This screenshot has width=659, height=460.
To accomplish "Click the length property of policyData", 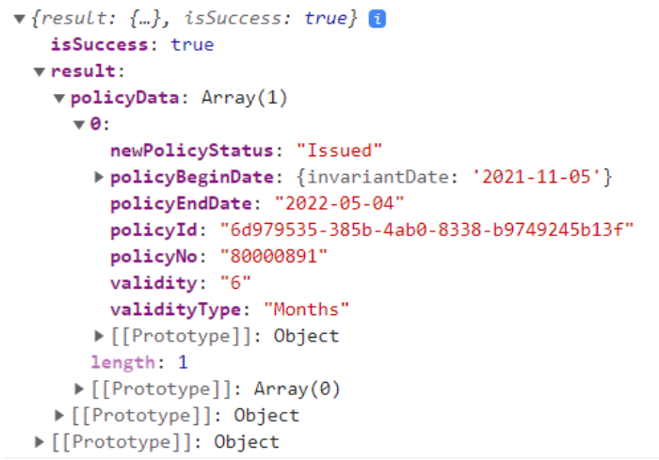I will click(121, 362).
